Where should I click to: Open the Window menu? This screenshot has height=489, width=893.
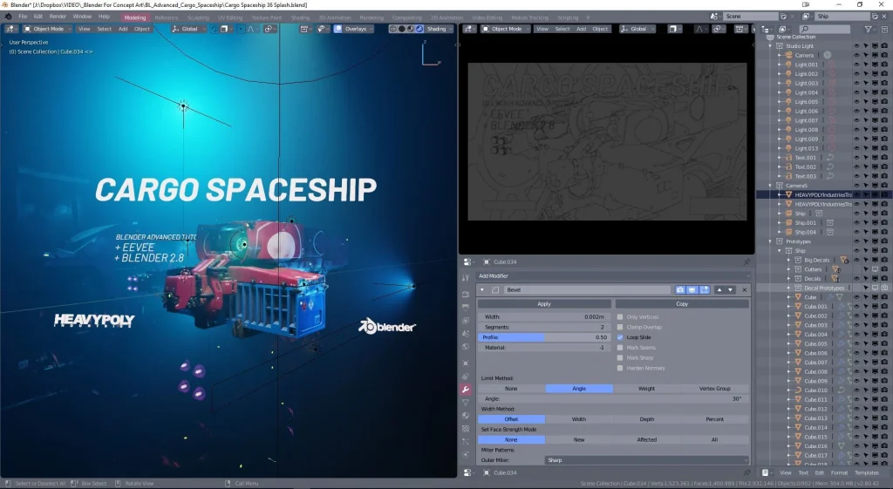point(82,17)
